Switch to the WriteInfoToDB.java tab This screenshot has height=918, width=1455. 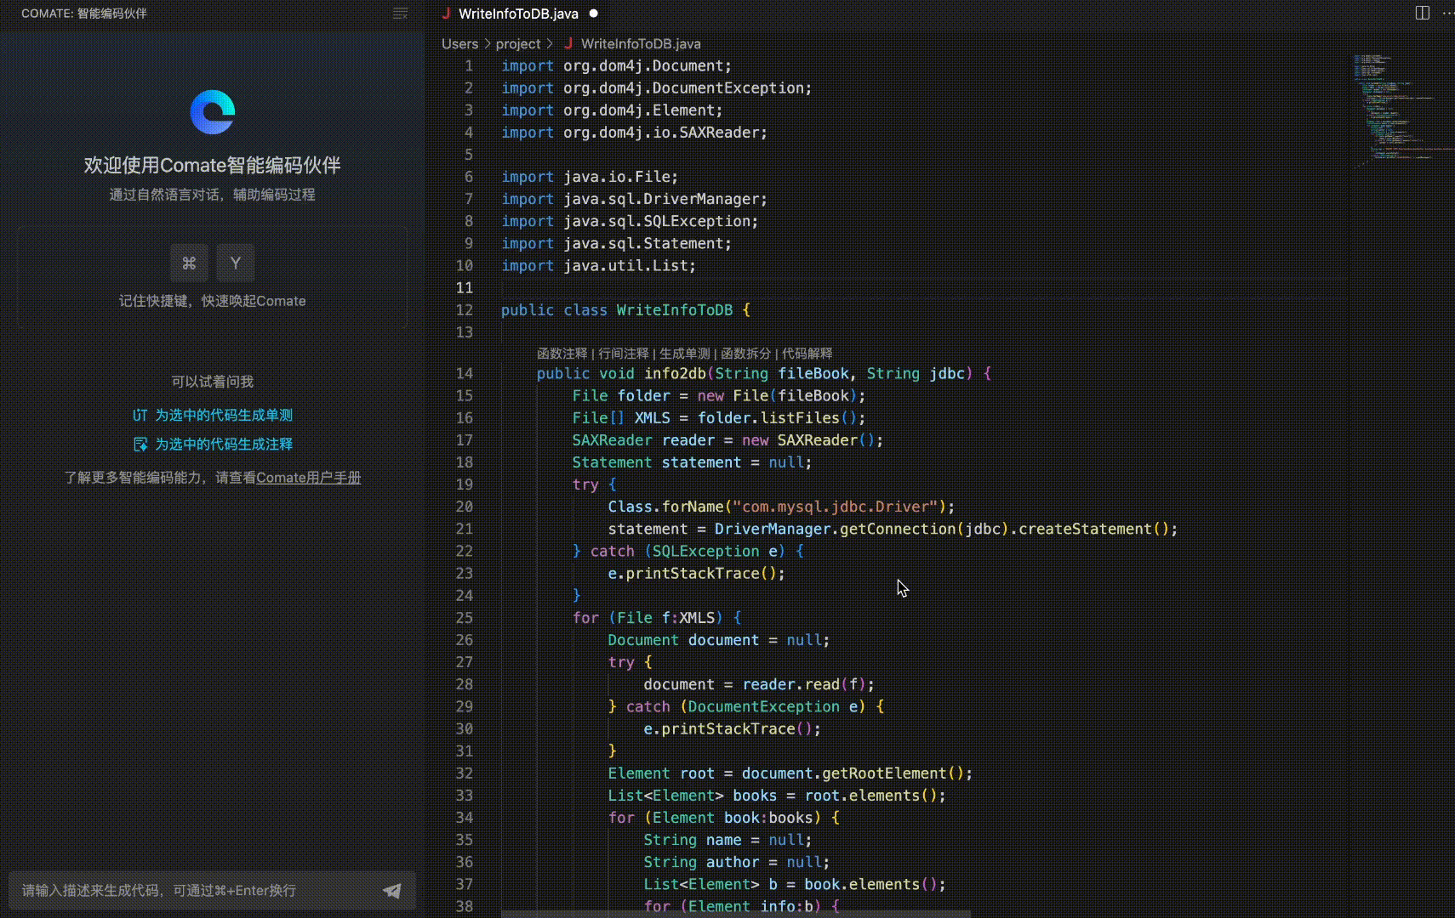[518, 14]
